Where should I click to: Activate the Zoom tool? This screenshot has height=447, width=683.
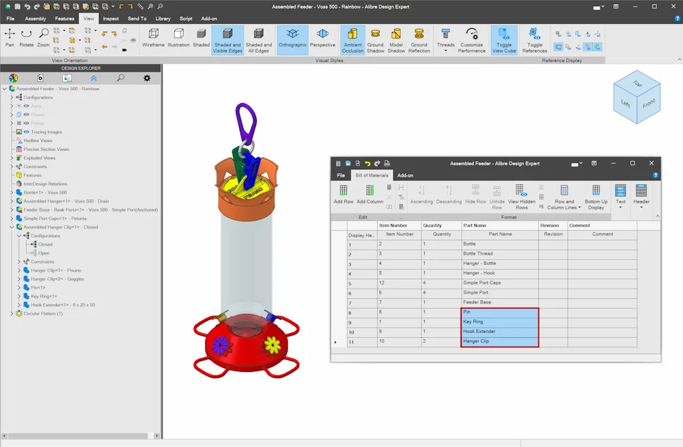43,38
